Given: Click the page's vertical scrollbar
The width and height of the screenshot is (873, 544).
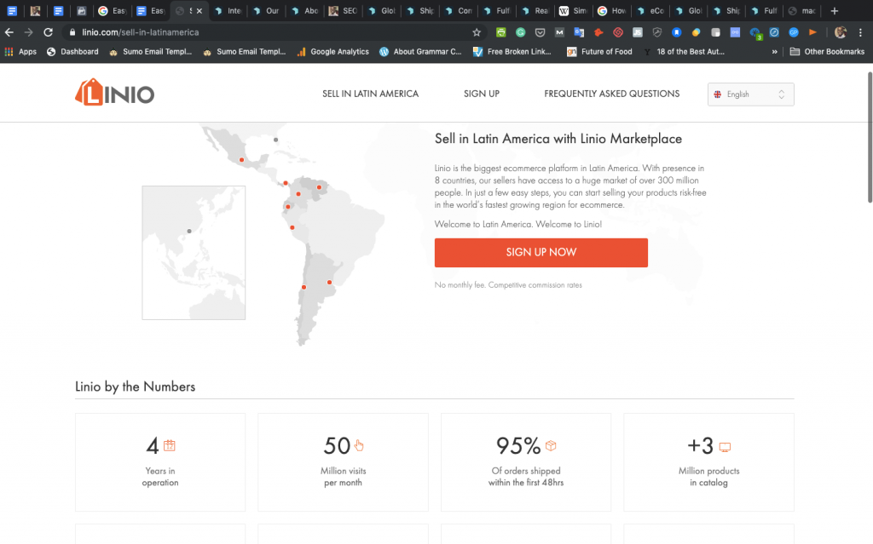Looking at the screenshot, I should coord(870,137).
